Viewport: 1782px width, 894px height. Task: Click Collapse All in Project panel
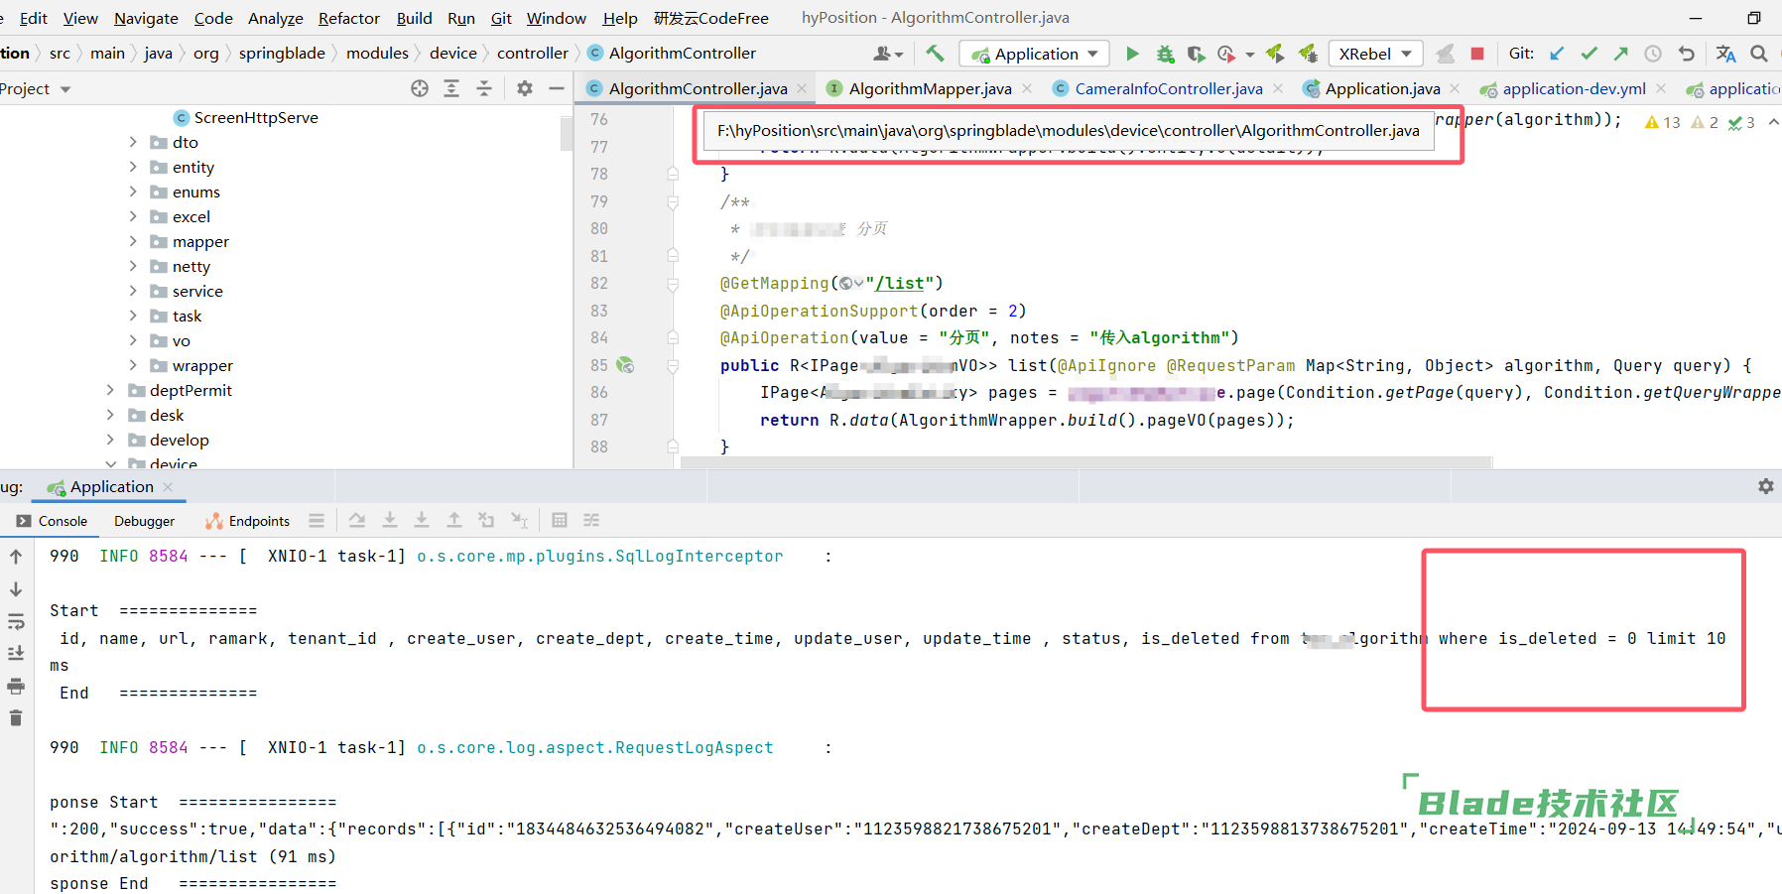tap(484, 88)
